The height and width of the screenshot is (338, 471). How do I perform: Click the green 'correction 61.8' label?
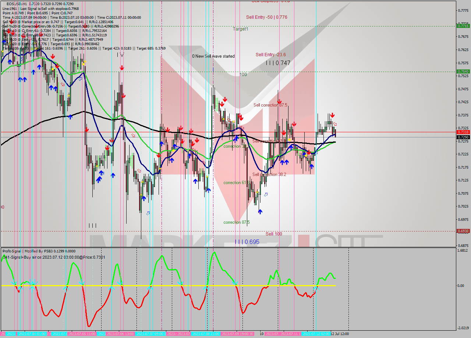(x=237, y=183)
